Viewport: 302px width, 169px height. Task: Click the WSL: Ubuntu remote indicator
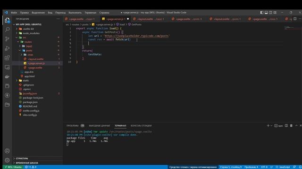pyautogui.click(x=13, y=167)
